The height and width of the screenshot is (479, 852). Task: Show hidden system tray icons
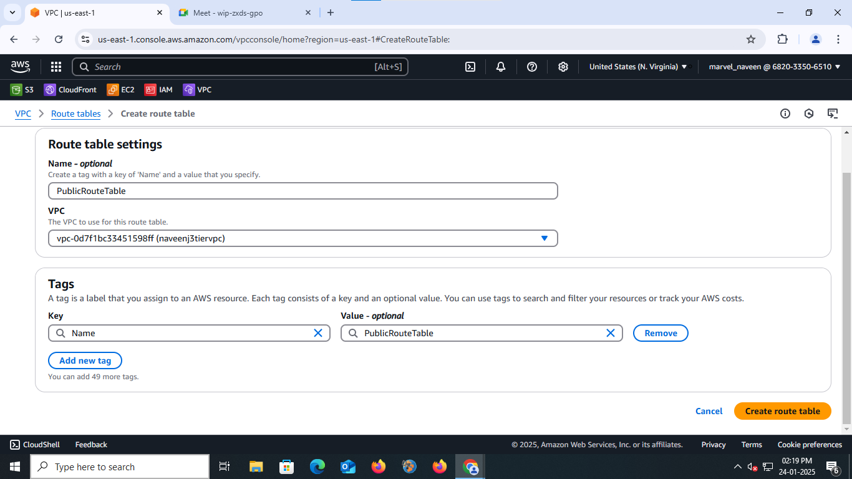738,467
